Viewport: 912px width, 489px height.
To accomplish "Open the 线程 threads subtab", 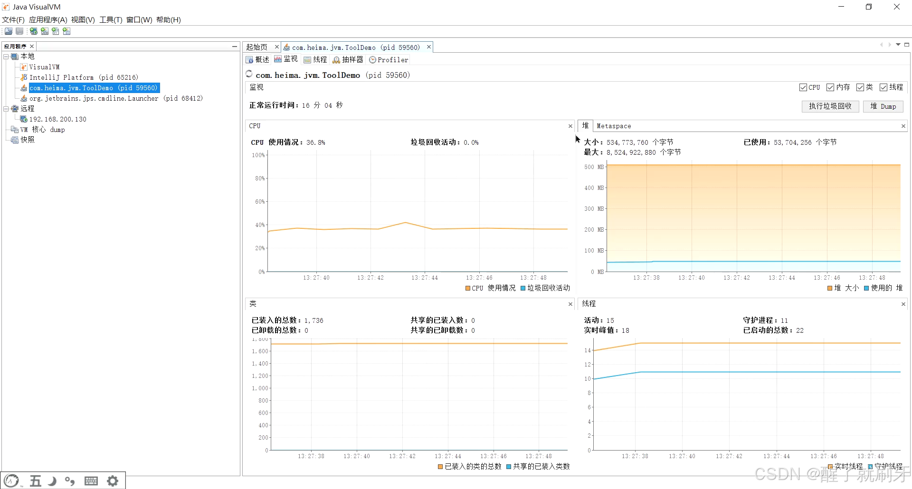I will click(x=315, y=60).
